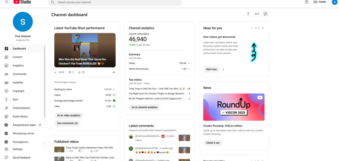
Task: Click the YouTube Studio logo
Action: (x=22, y=2)
